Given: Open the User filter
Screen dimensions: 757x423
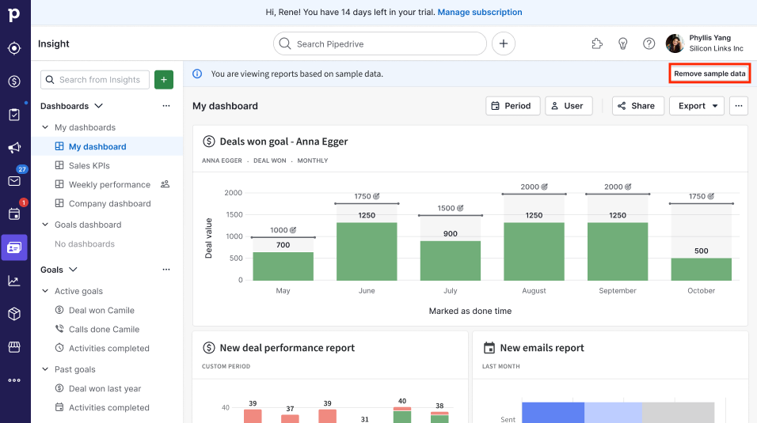Looking at the screenshot, I should pos(569,106).
